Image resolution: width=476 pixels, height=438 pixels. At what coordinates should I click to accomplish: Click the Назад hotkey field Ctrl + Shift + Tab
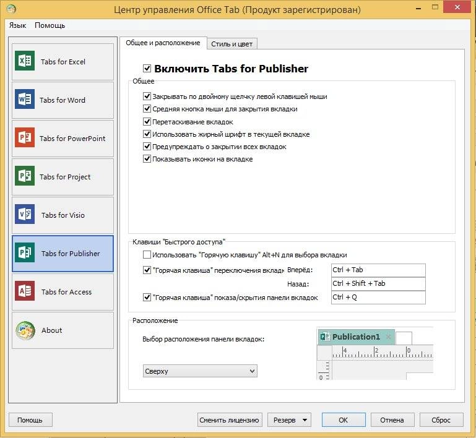pyautogui.click(x=378, y=283)
